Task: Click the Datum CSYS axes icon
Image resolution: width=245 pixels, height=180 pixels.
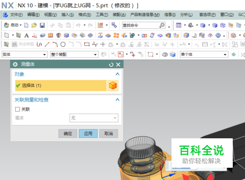Action: pos(34,35)
